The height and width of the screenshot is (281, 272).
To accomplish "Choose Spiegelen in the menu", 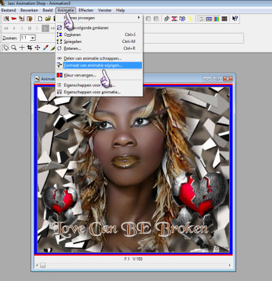I will [99, 42].
